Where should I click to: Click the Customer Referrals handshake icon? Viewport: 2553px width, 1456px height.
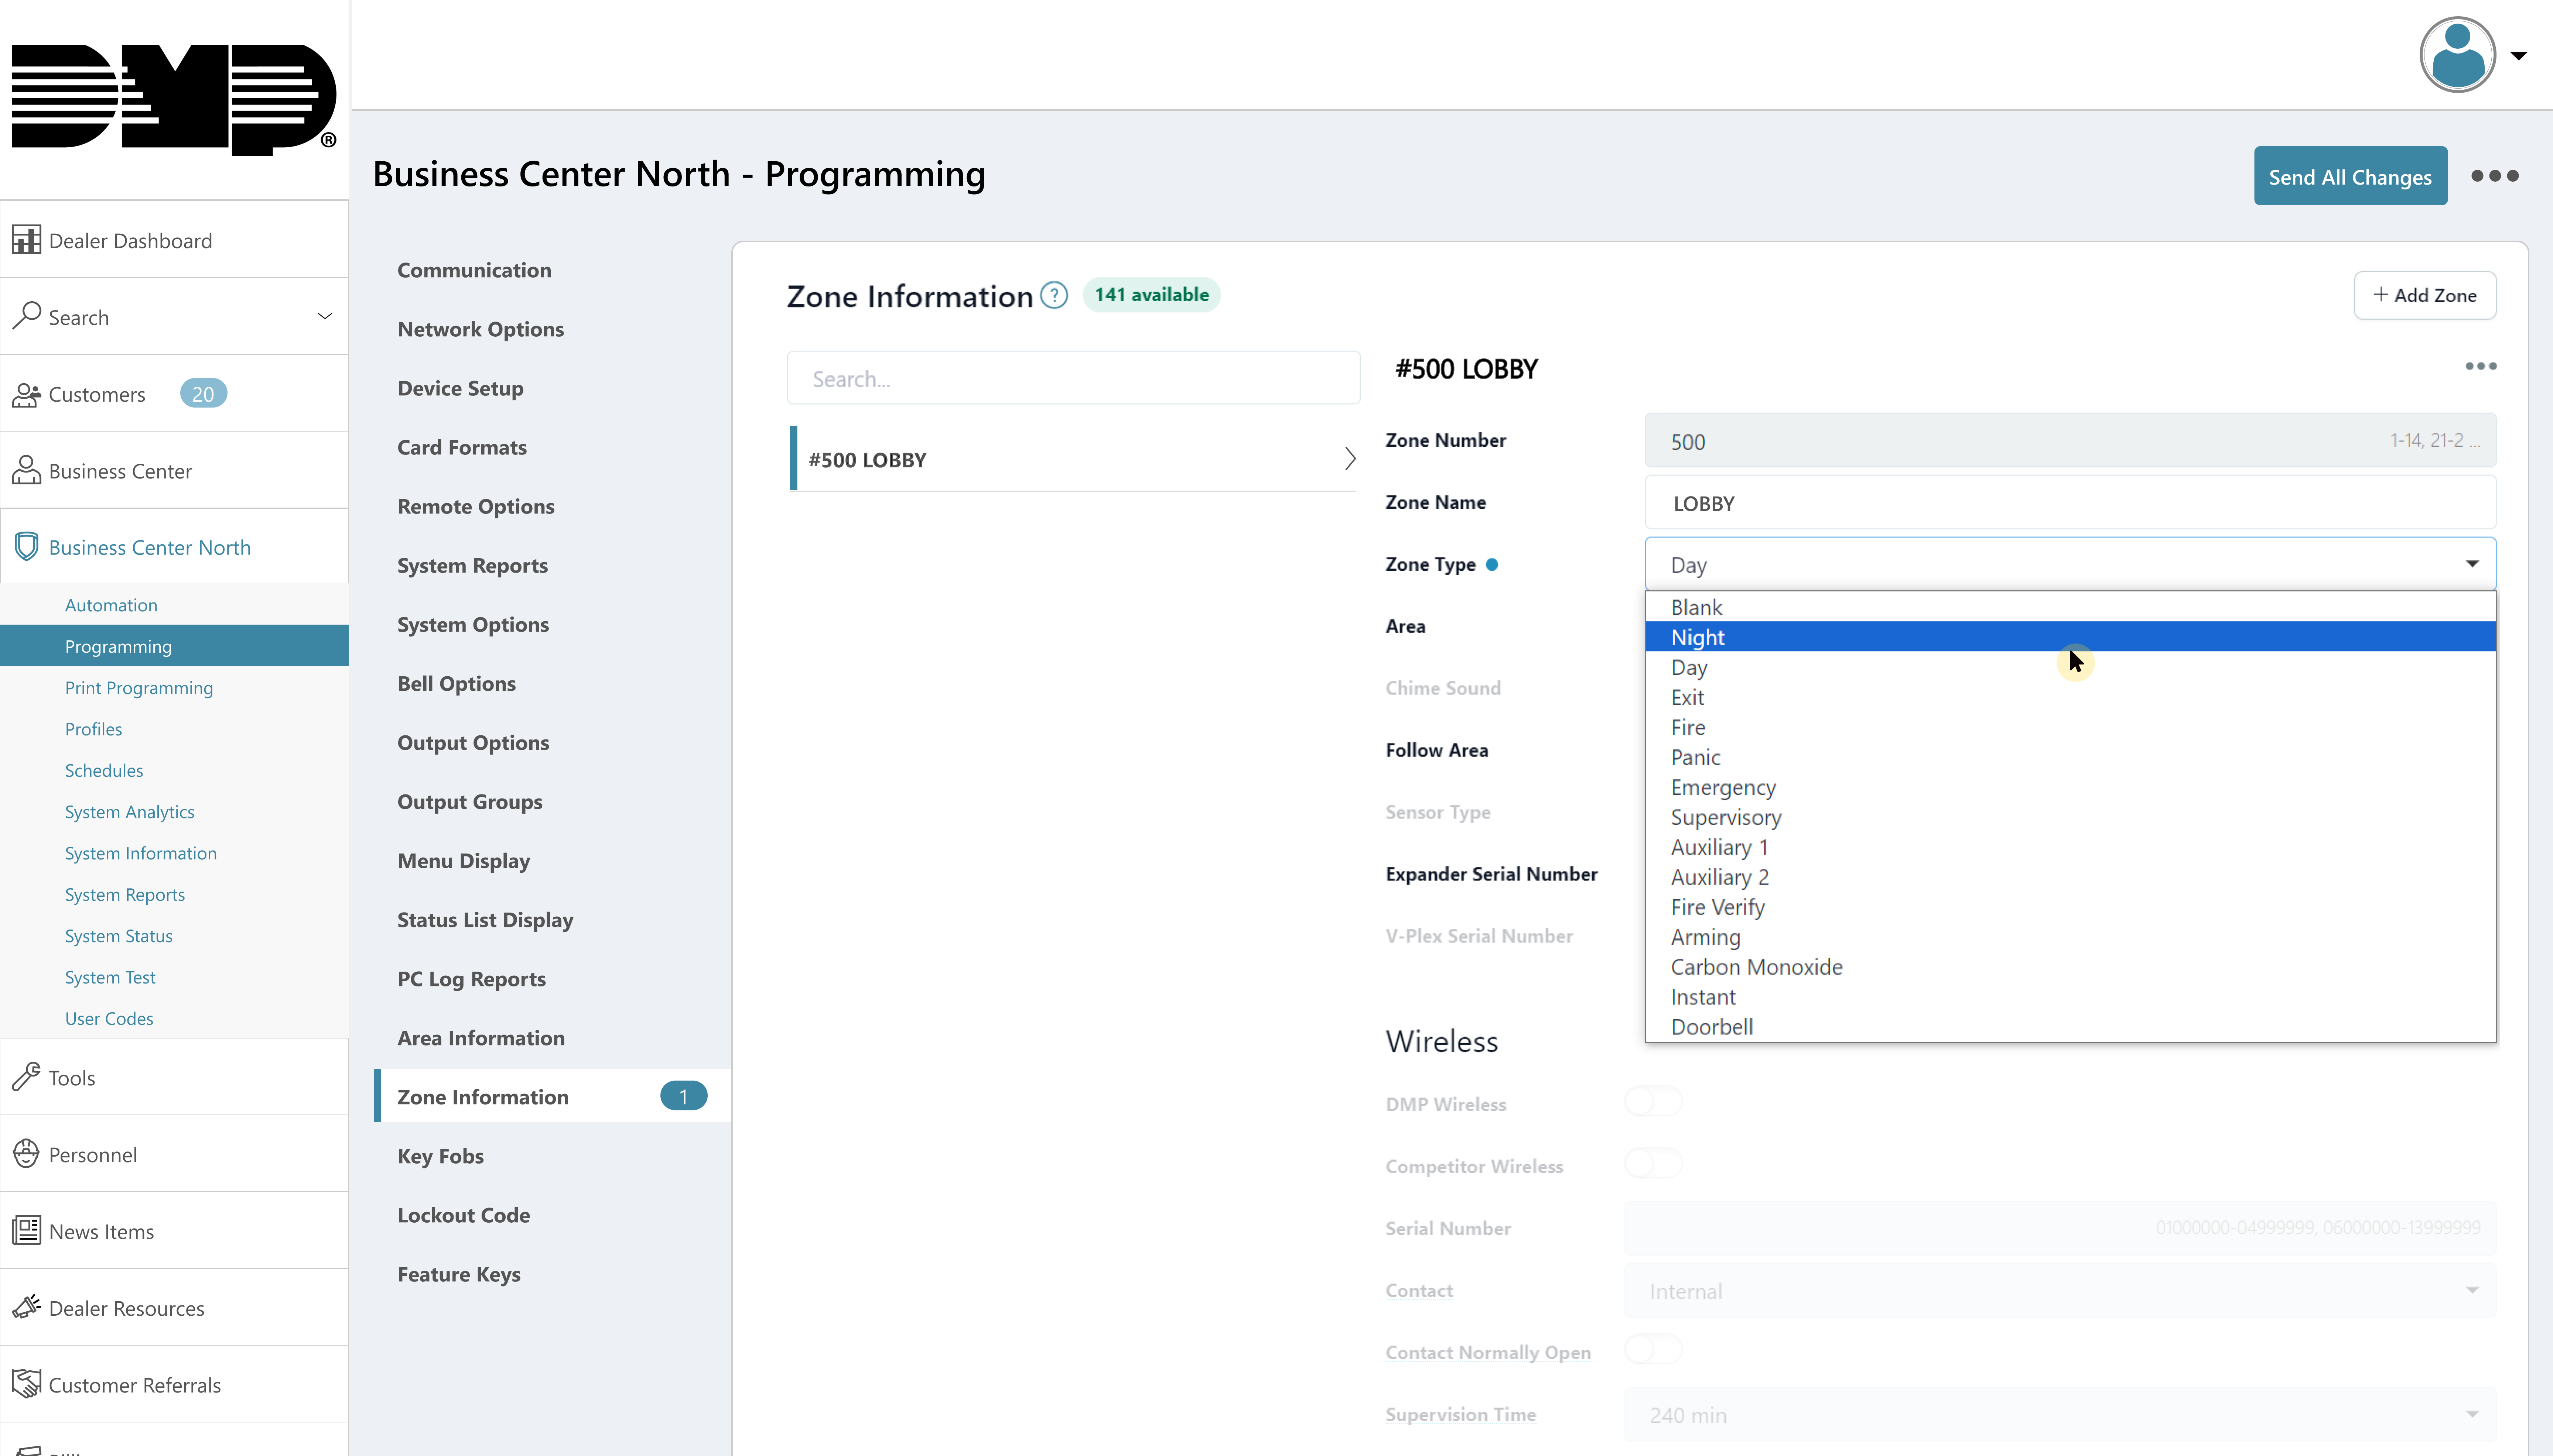coord(26,1384)
